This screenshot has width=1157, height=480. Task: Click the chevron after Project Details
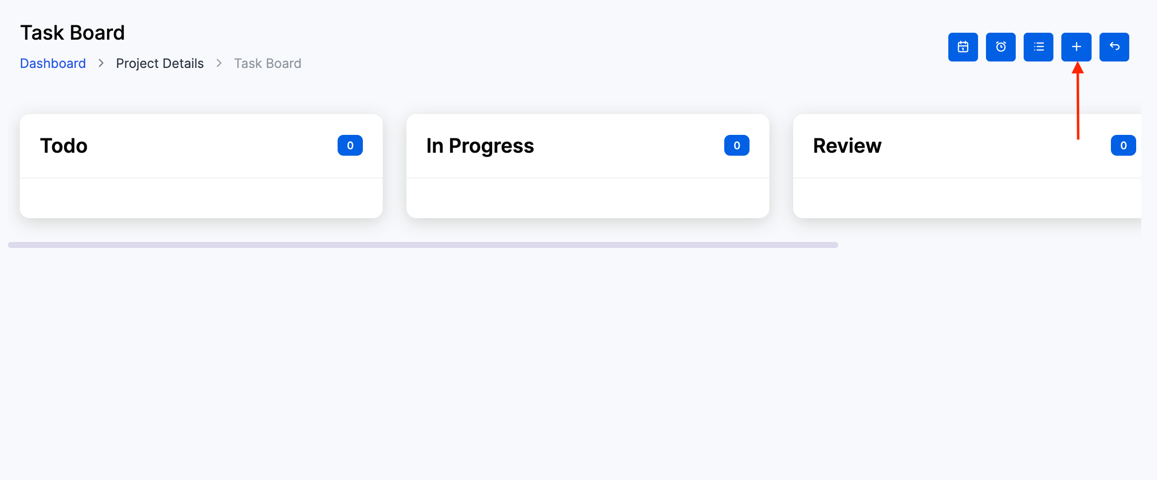coord(219,63)
